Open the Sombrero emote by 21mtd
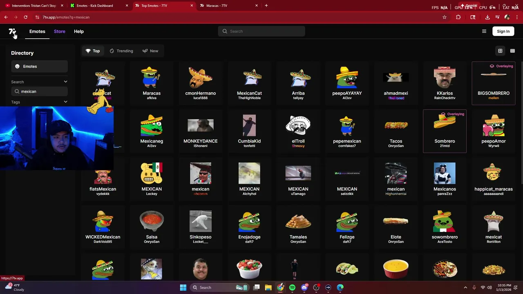Screen dimensions: 523x294 point(445,131)
